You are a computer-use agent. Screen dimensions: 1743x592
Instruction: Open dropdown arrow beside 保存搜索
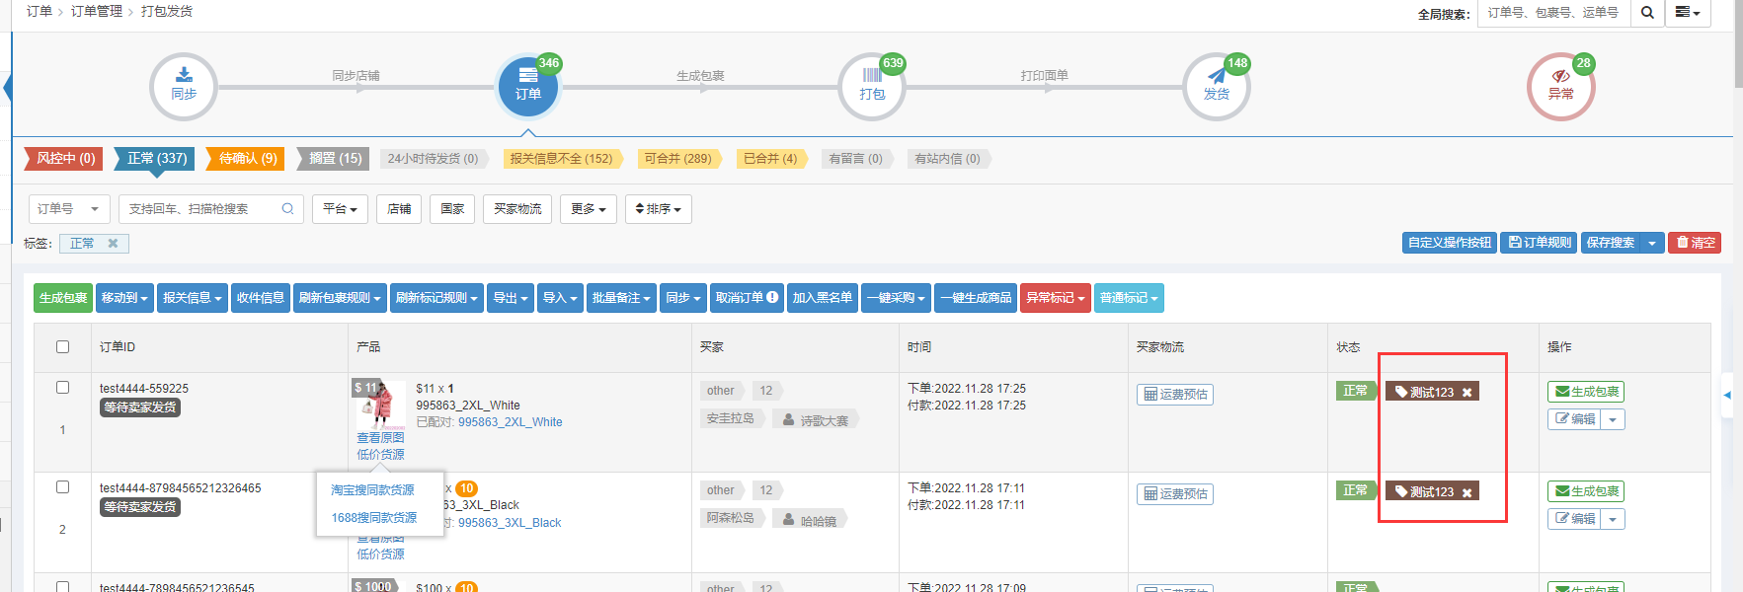click(x=1652, y=243)
